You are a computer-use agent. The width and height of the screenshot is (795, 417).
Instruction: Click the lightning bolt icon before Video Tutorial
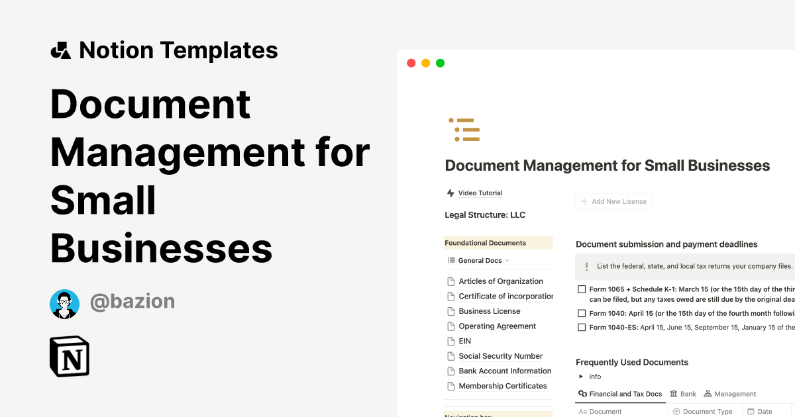tap(449, 193)
